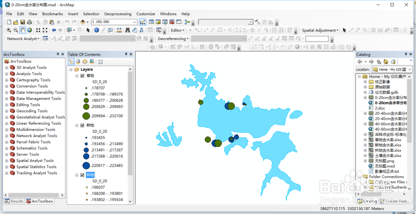Click the Catalog home icon
The image size is (416, 214).
point(386,61)
